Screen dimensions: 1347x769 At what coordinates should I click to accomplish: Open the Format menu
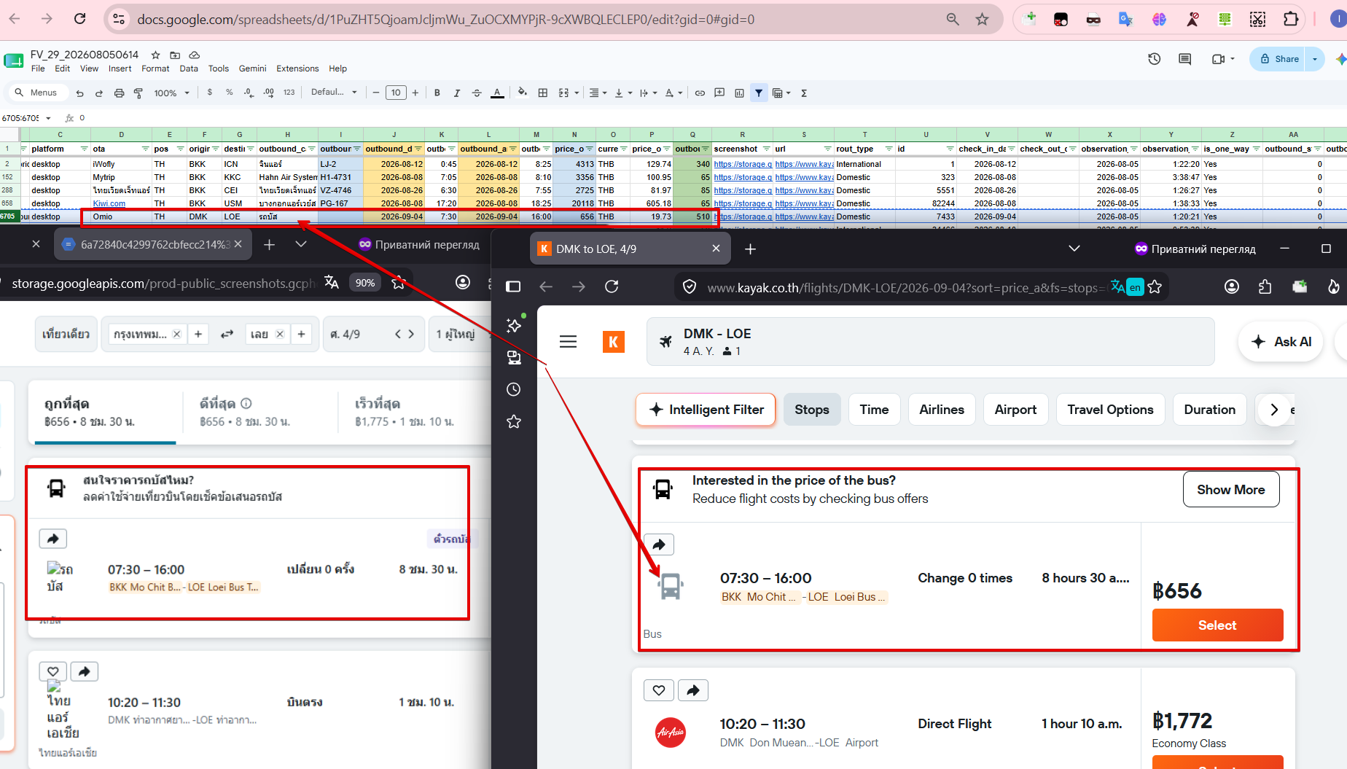tap(155, 69)
